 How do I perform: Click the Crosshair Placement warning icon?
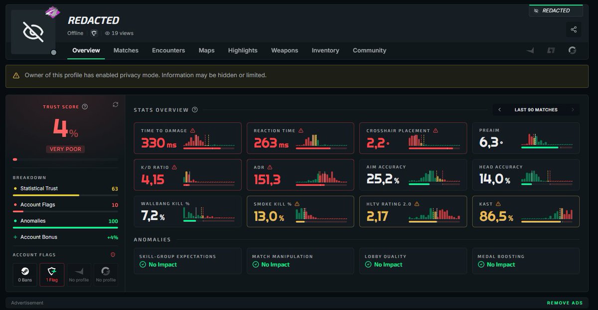point(435,131)
